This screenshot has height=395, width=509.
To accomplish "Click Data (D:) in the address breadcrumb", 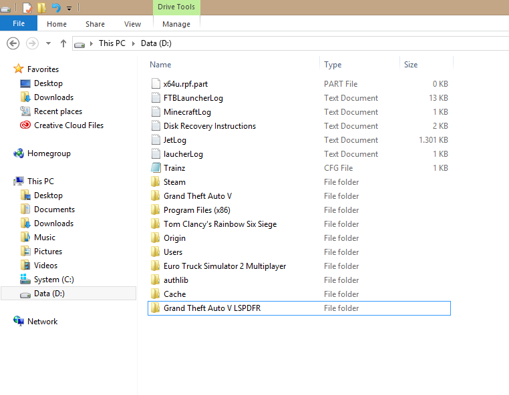I will [156, 43].
